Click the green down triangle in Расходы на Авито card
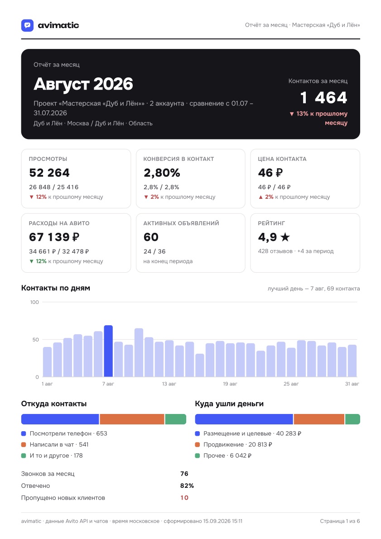The image size is (381, 539). (x=31, y=261)
